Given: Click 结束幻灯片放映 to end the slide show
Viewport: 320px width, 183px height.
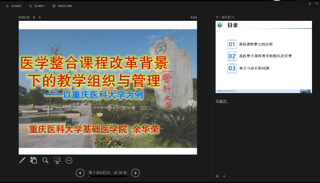Looking at the screenshot, I should pyautogui.click(x=62, y=6).
